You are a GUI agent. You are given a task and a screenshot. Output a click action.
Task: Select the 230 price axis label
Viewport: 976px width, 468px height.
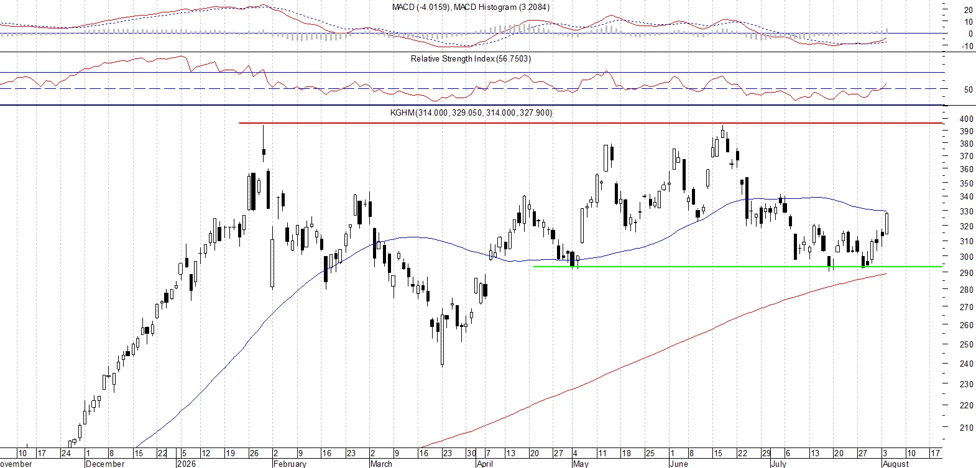(967, 385)
